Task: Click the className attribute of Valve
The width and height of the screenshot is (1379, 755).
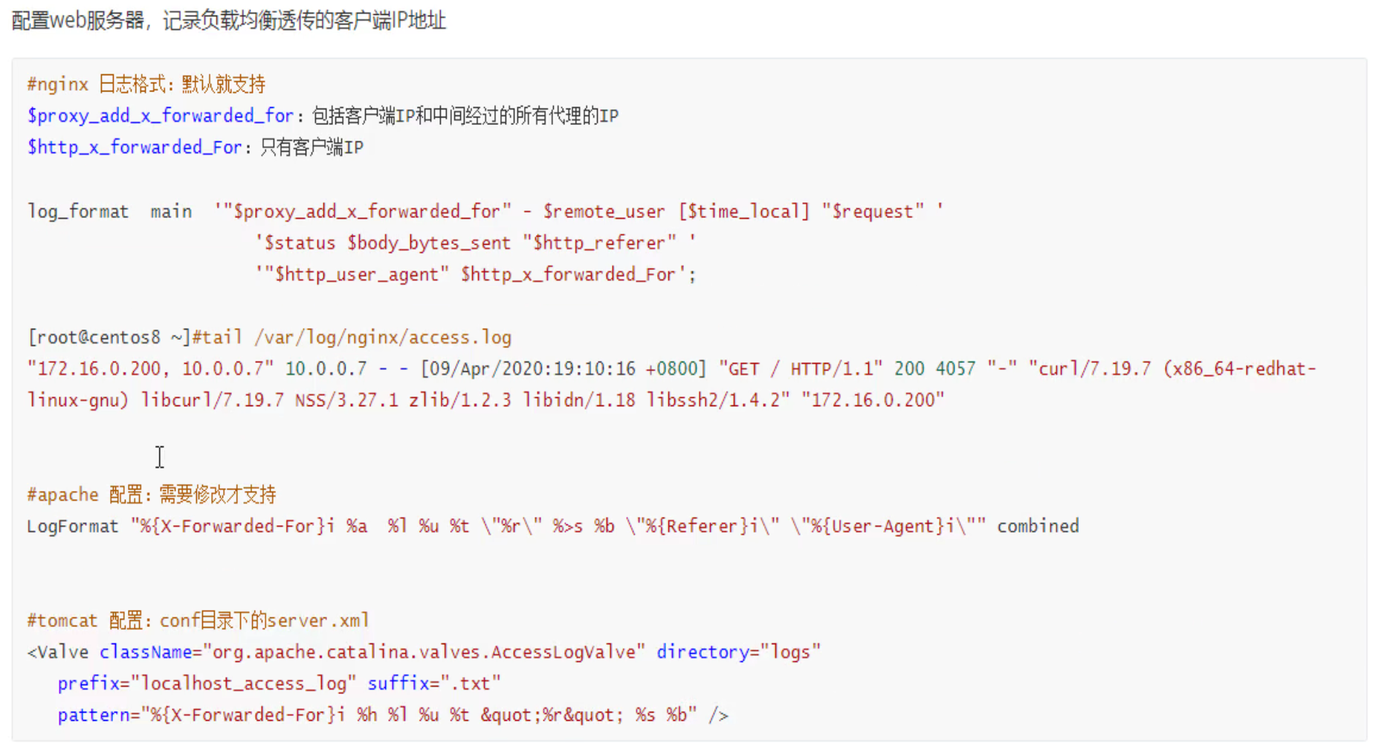Action: [146, 652]
